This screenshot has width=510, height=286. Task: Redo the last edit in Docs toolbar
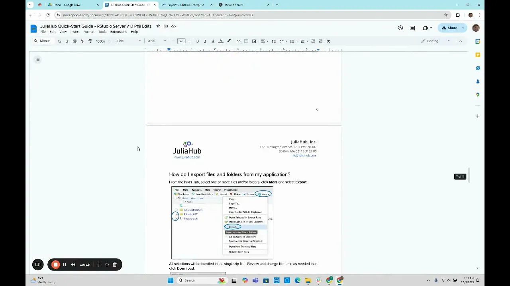click(67, 41)
